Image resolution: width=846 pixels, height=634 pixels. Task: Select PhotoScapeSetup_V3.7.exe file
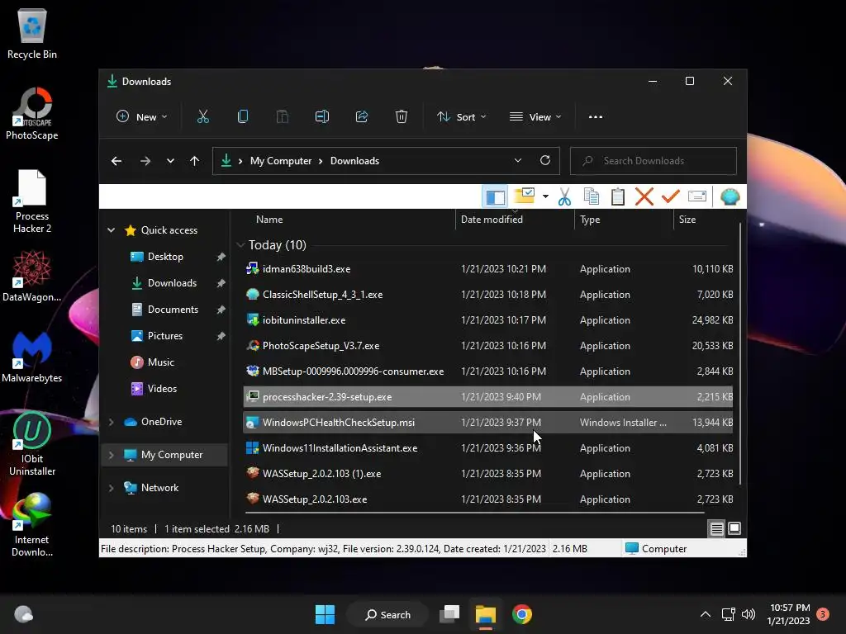tap(487, 346)
